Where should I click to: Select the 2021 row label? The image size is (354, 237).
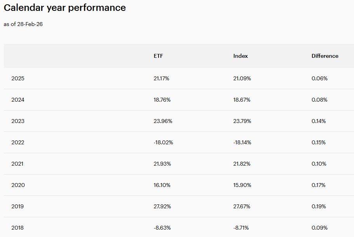coord(17,164)
